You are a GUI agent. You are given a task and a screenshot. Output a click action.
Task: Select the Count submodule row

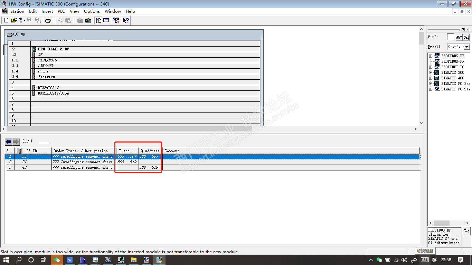tap(134, 71)
